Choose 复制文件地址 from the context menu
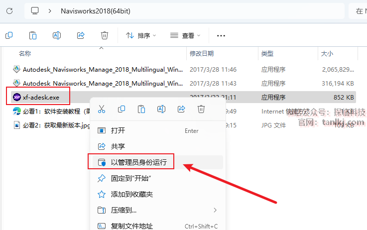 coord(158,226)
